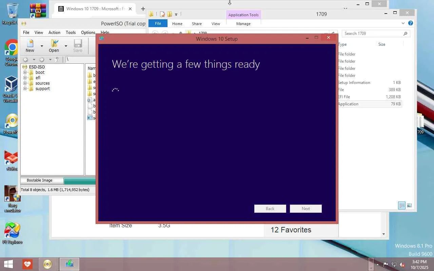Click the PowerISO path address field
434x271 pixels.
[80, 60]
